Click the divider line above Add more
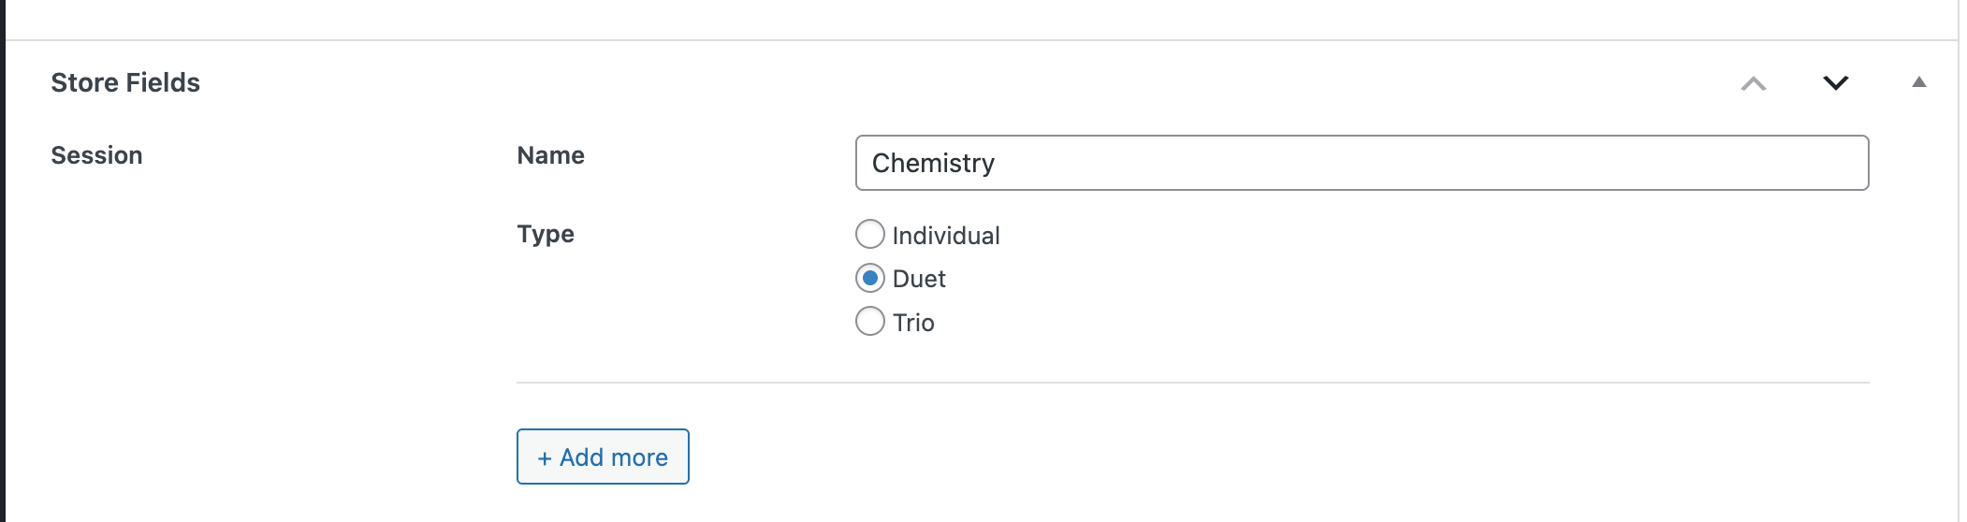 [x=1192, y=383]
